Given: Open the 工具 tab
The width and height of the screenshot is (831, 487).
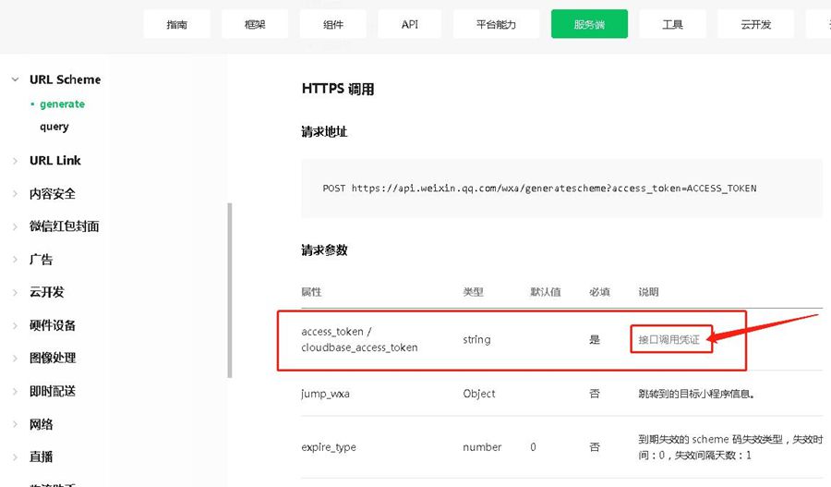Looking at the screenshot, I should 672,24.
